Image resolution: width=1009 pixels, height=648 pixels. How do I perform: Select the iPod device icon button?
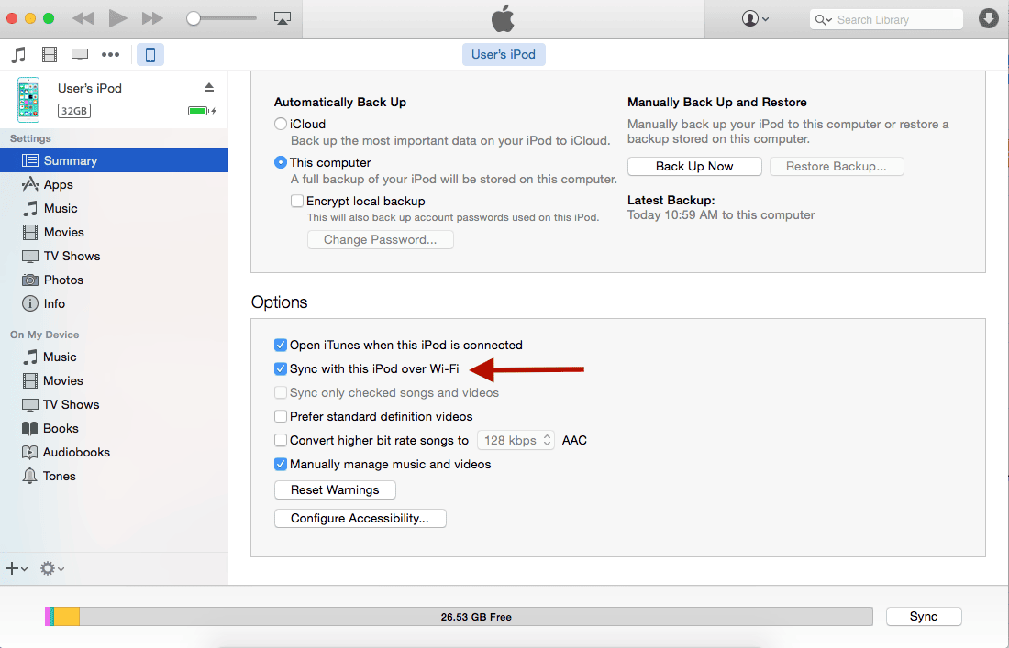pyautogui.click(x=150, y=55)
